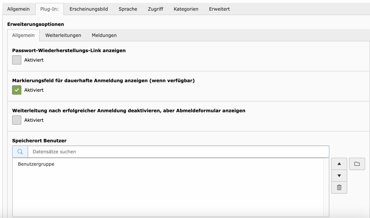The height and width of the screenshot is (218, 370).
Task: Switch to the Zugriff tab
Action: pyautogui.click(x=155, y=9)
